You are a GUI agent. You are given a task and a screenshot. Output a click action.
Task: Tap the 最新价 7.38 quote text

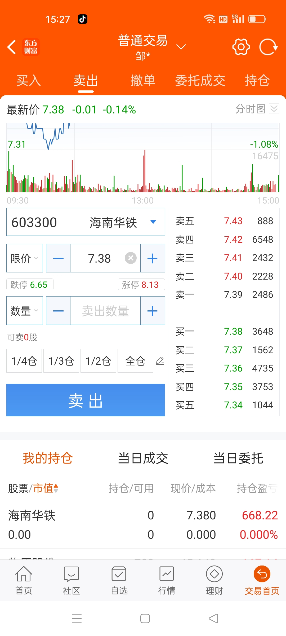(35, 109)
